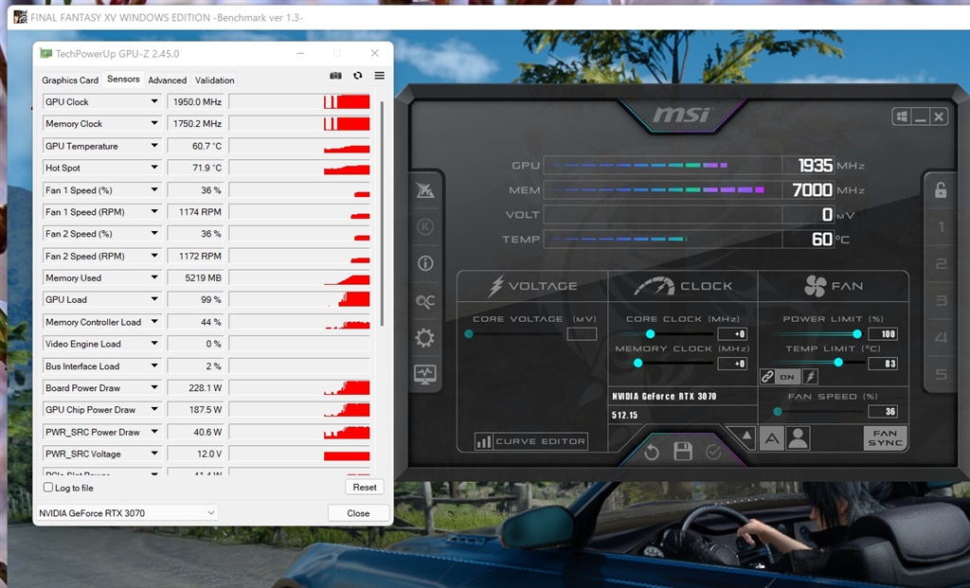Click the GPU-Z Close button
The image size is (970, 588).
358,513
